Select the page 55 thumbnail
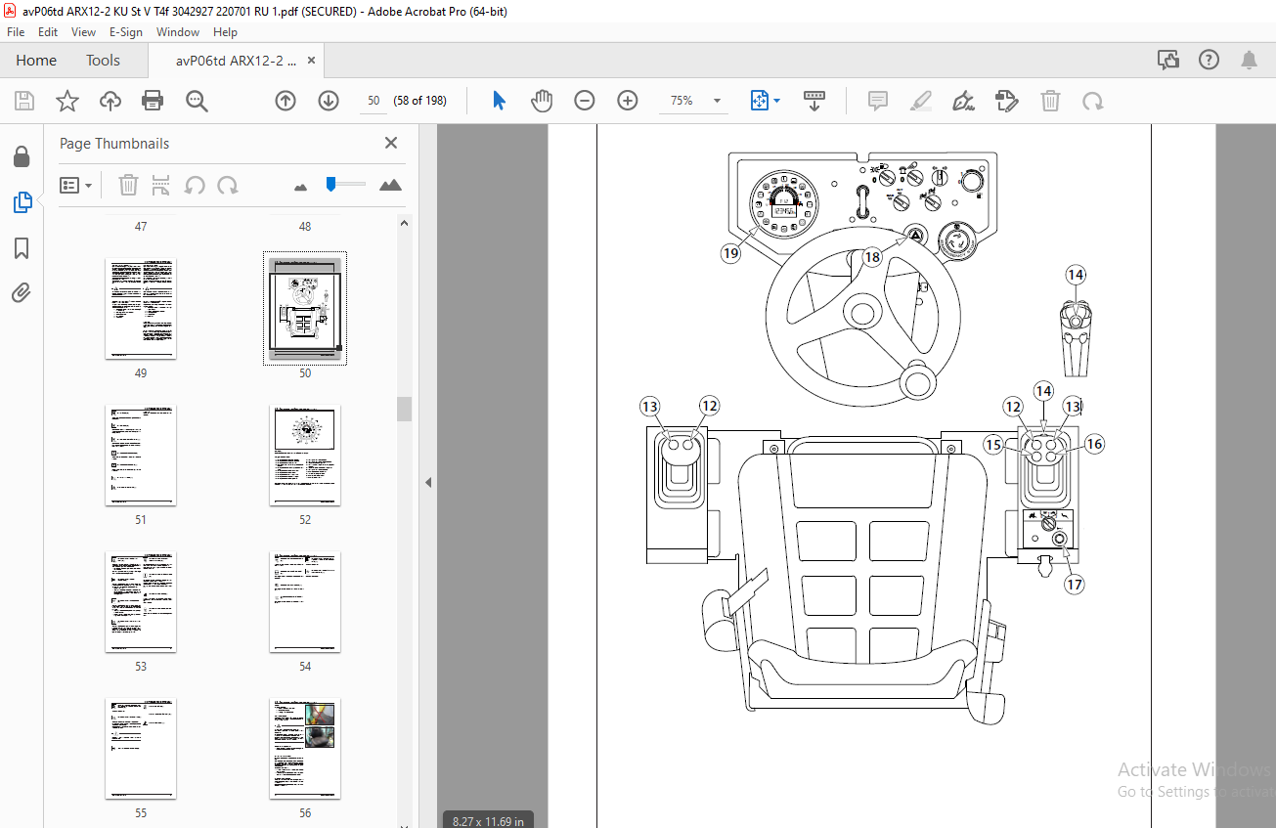This screenshot has width=1276, height=828. point(141,749)
